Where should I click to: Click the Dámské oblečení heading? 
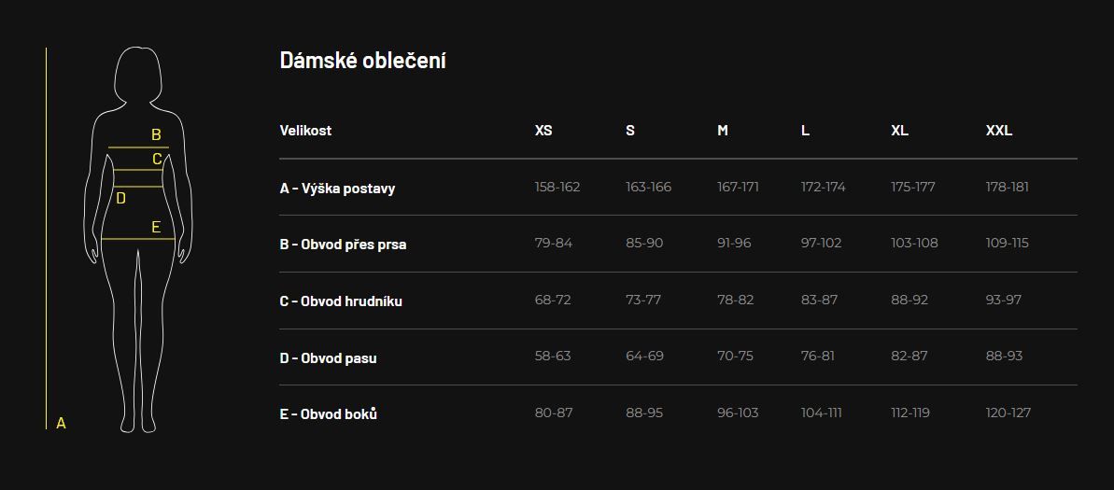tap(363, 61)
